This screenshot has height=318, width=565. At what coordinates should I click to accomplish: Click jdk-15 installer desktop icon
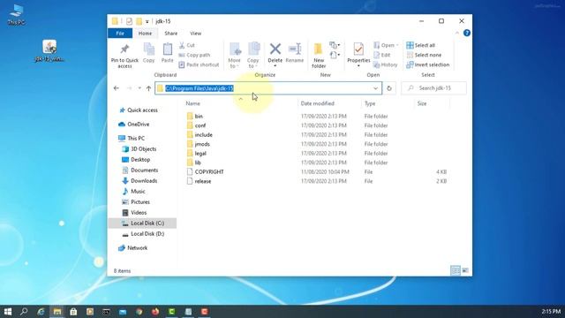(x=49, y=50)
